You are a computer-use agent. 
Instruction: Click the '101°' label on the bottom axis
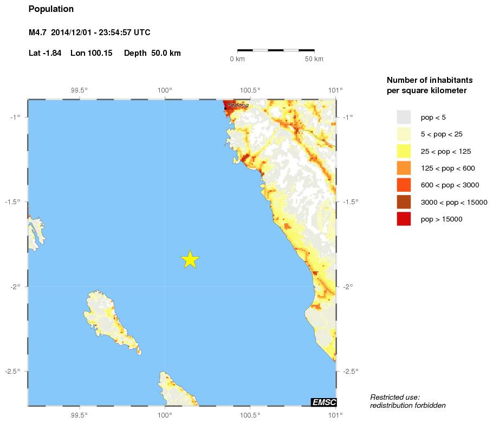335,415
